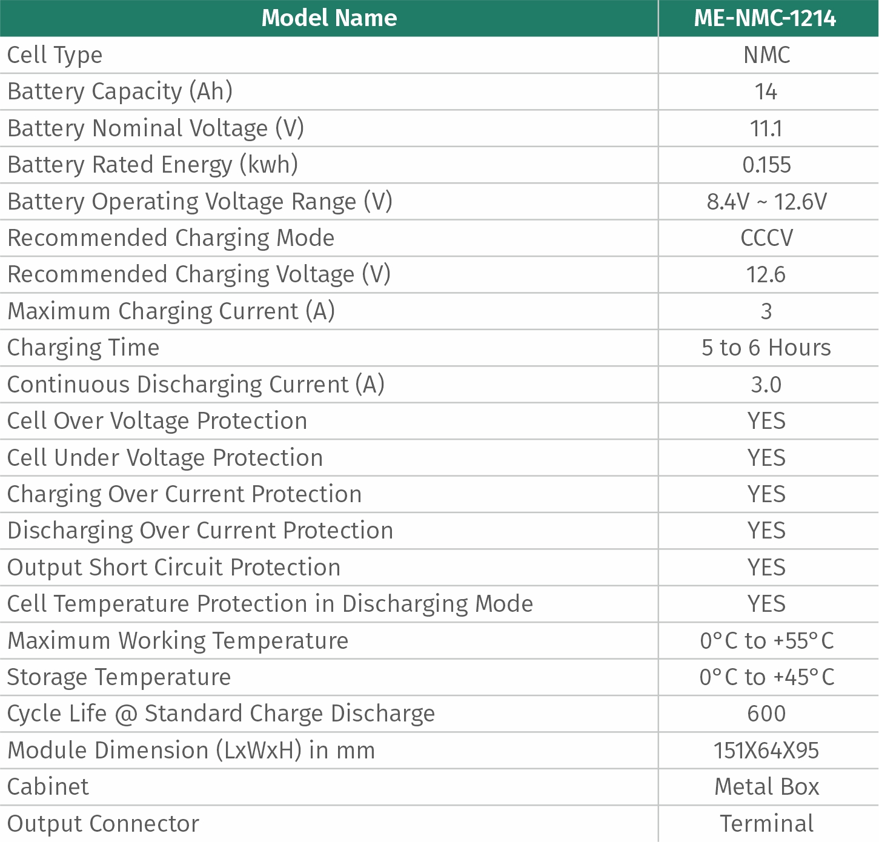Click the Maximum Charging Current (A) label
This screenshot has width=879, height=842.
pyautogui.click(x=171, y=311)
